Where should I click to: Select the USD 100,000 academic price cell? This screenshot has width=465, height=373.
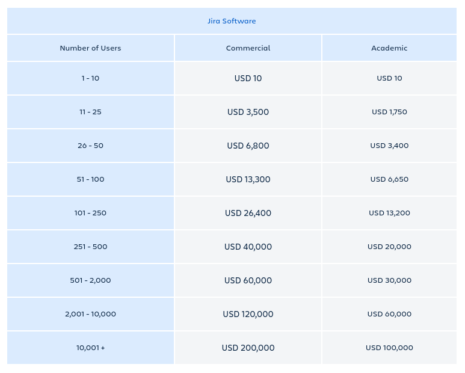click(389, 348)
